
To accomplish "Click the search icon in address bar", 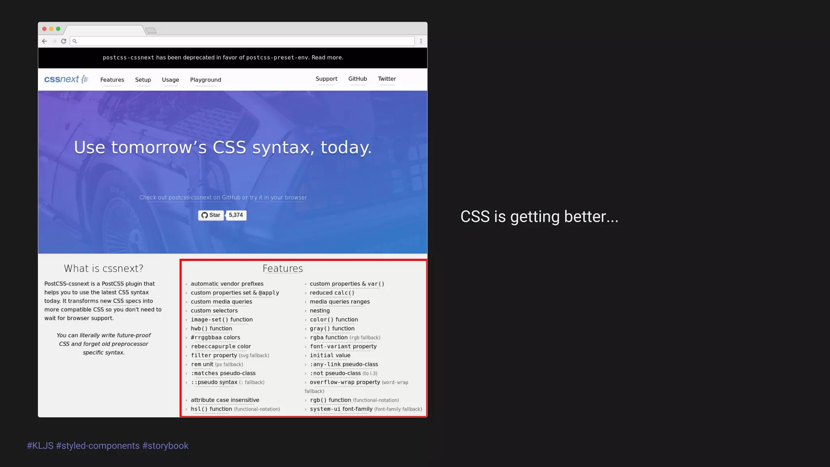I will tap(75, 41).
